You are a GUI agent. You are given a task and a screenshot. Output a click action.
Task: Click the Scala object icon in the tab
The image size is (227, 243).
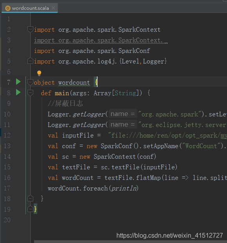(x=8, y=8)
